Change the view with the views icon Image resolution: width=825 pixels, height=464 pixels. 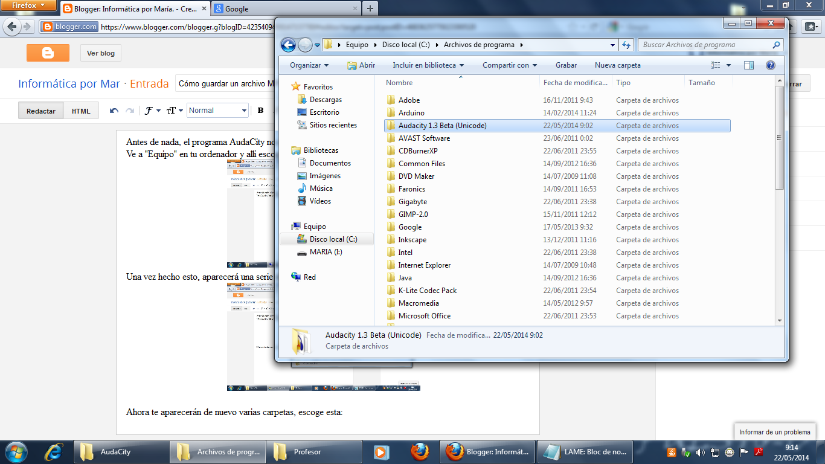coord(716,65)
